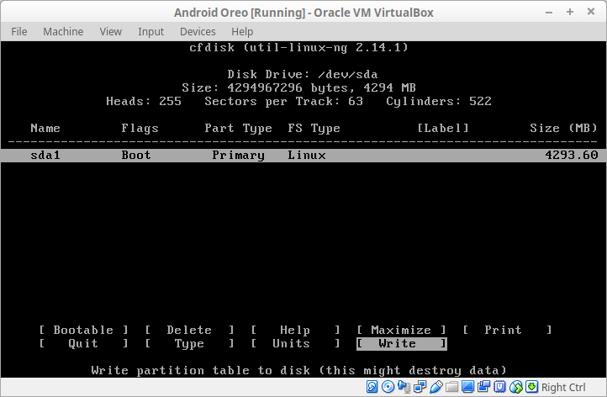This screenshot has height=397, width=607.
Task: Click the Flags column header
Action: [x=140, y=128]
